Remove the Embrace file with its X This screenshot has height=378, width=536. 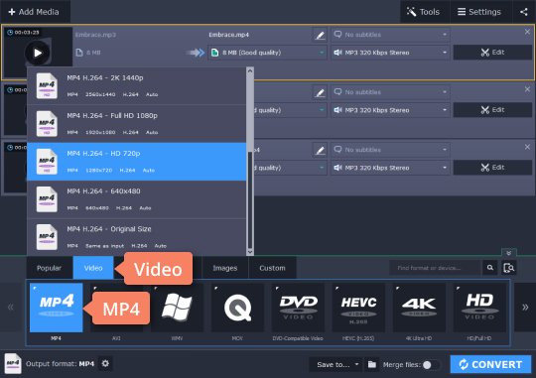point(527,32)
